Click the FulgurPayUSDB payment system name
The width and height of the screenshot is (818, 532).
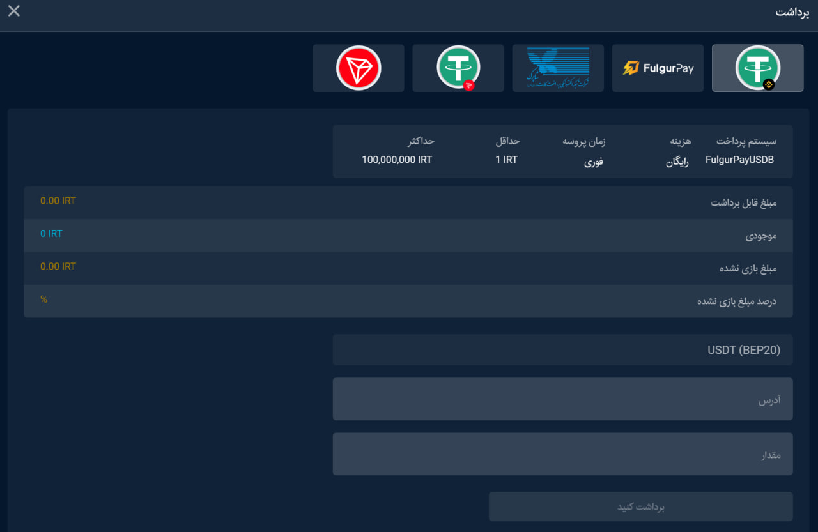tap(739, 160)
